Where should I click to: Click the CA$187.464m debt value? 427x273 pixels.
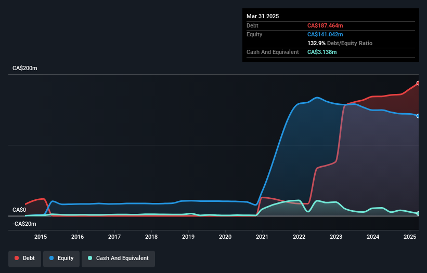click(x=325, y=25)
